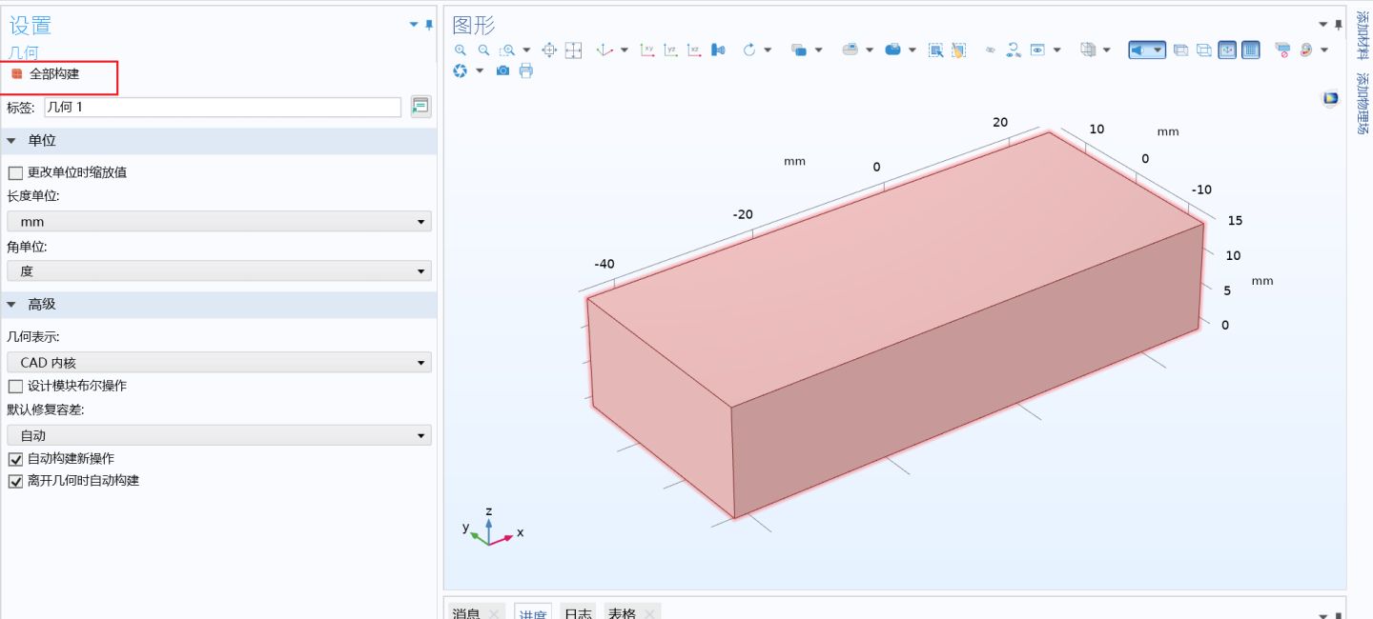Go to the XZ view
Screen dimensions: 1373x619
pyautogui.click(x=694, y=50)
